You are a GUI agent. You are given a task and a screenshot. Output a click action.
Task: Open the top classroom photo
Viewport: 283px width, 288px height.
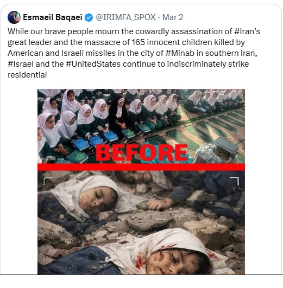pyautogui.click(x=141, y=126)
